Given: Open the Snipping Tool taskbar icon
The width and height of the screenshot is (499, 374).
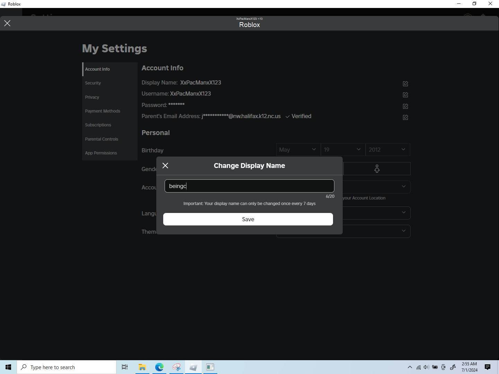Looking at the screenshot, I should pyautogui.click(x=176, y=367).
